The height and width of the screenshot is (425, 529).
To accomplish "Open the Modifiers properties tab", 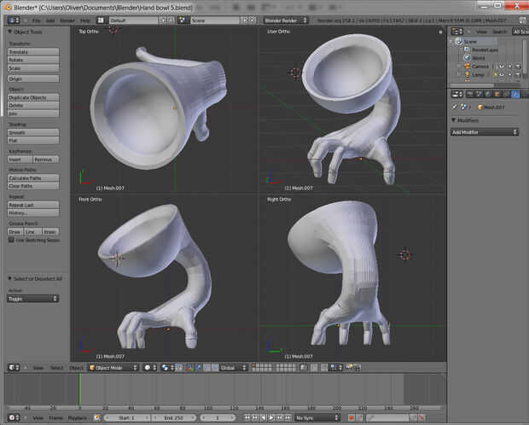I will pyautogui.click(x=515, y=94).
